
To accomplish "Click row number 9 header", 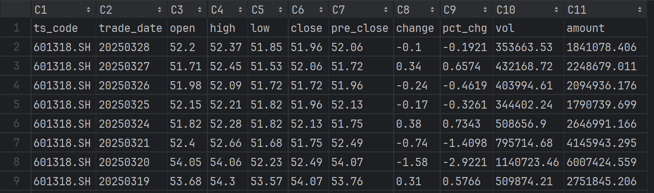I will (16, 181).
